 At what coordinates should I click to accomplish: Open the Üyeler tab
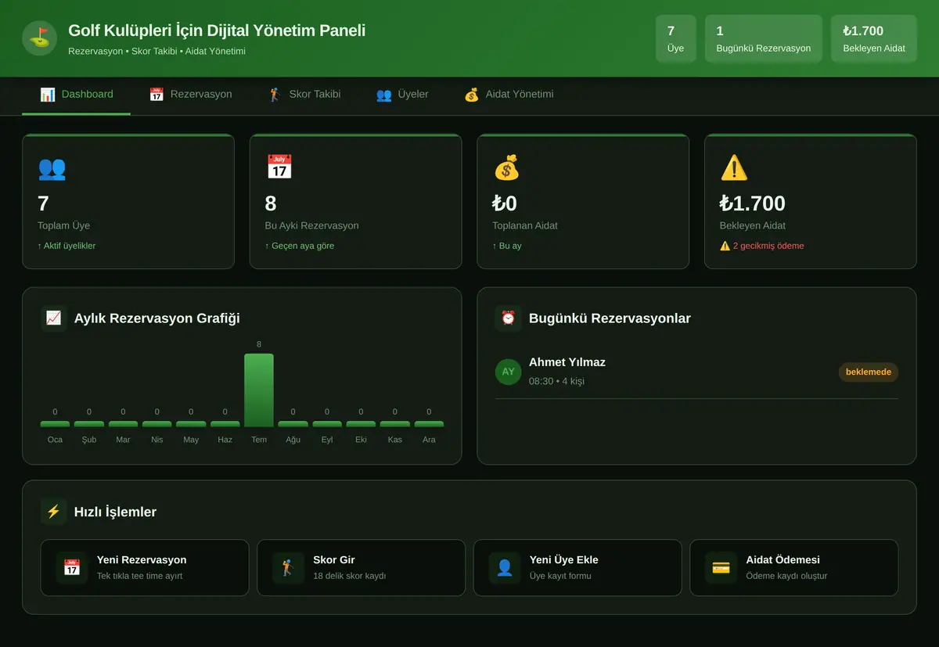402,95
